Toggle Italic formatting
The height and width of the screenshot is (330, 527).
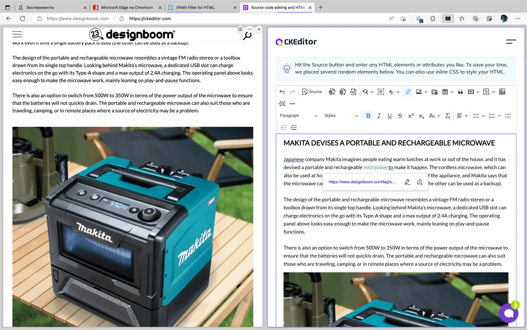[379, 116]
